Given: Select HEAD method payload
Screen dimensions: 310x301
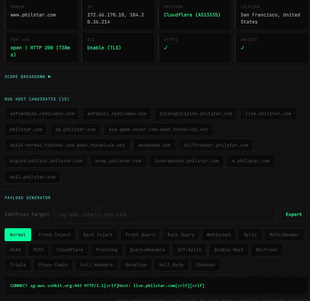Looking at the screenshot, I should click(15, 250).
